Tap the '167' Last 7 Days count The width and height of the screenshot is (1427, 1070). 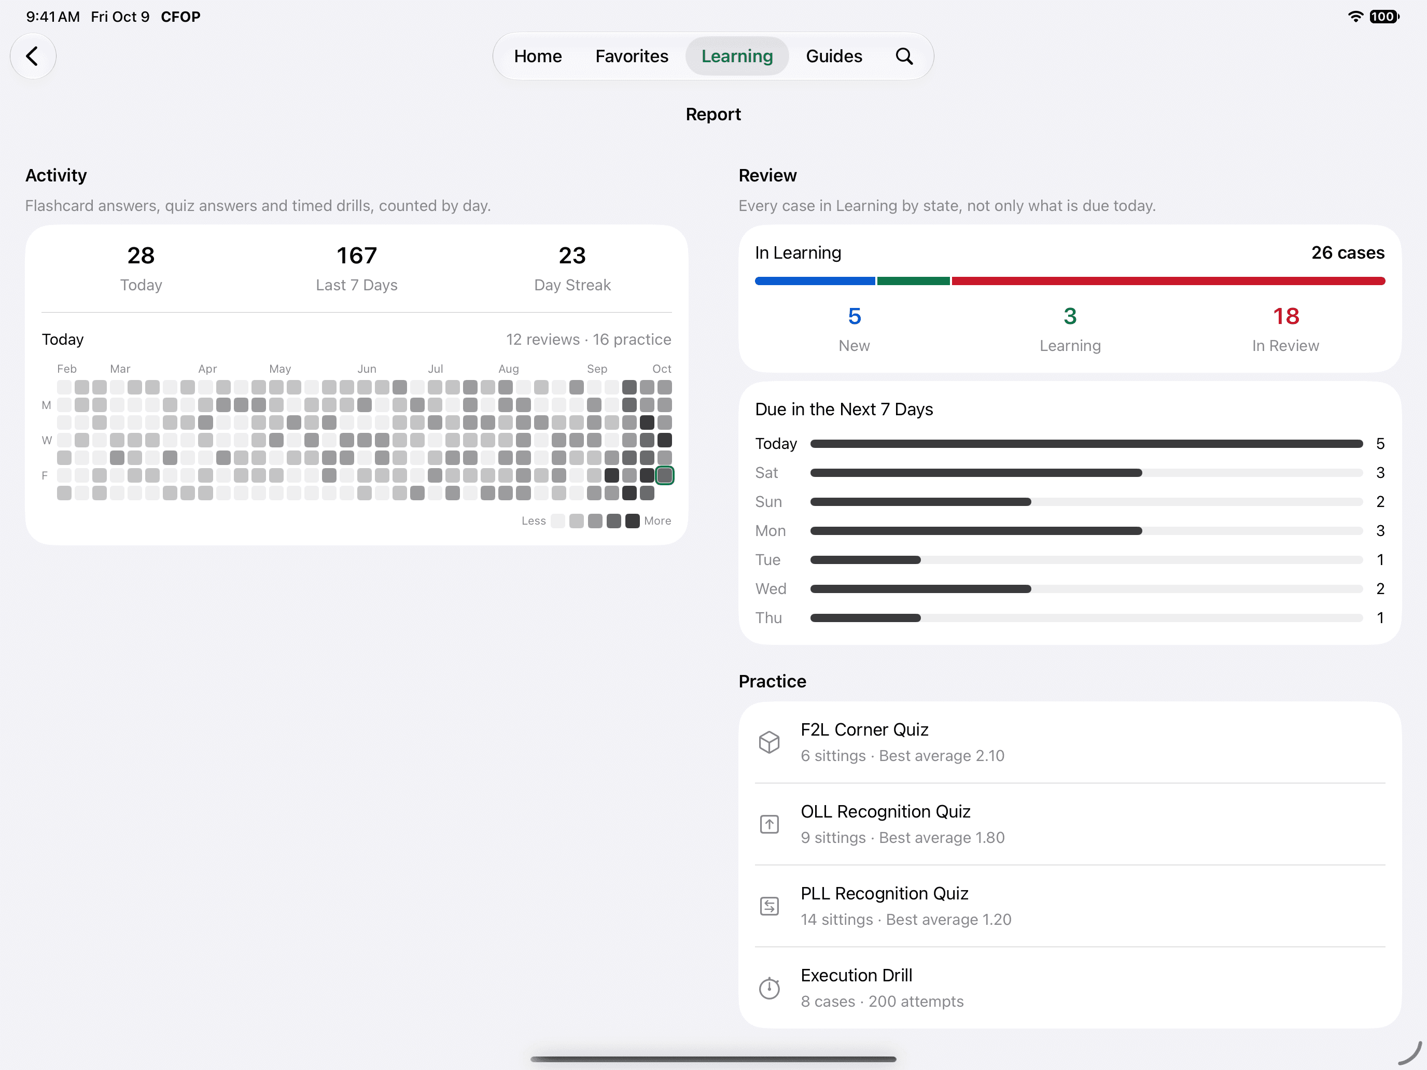point(356,256)
